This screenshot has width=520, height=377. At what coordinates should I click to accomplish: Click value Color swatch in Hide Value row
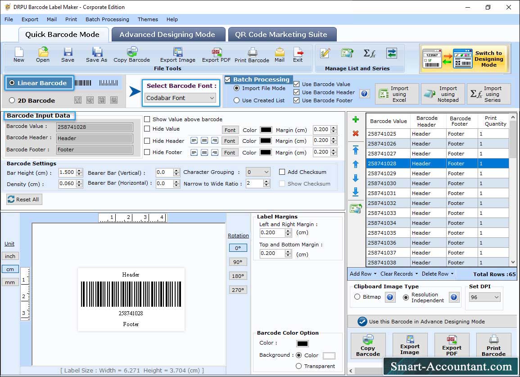[x=266, y=130]
